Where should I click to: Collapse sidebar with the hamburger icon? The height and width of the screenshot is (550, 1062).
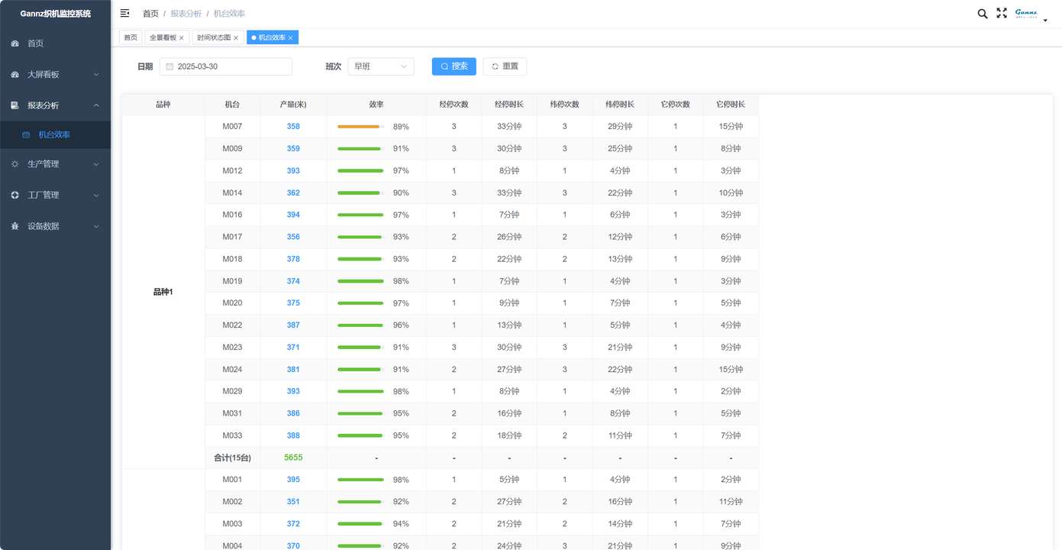125,13
